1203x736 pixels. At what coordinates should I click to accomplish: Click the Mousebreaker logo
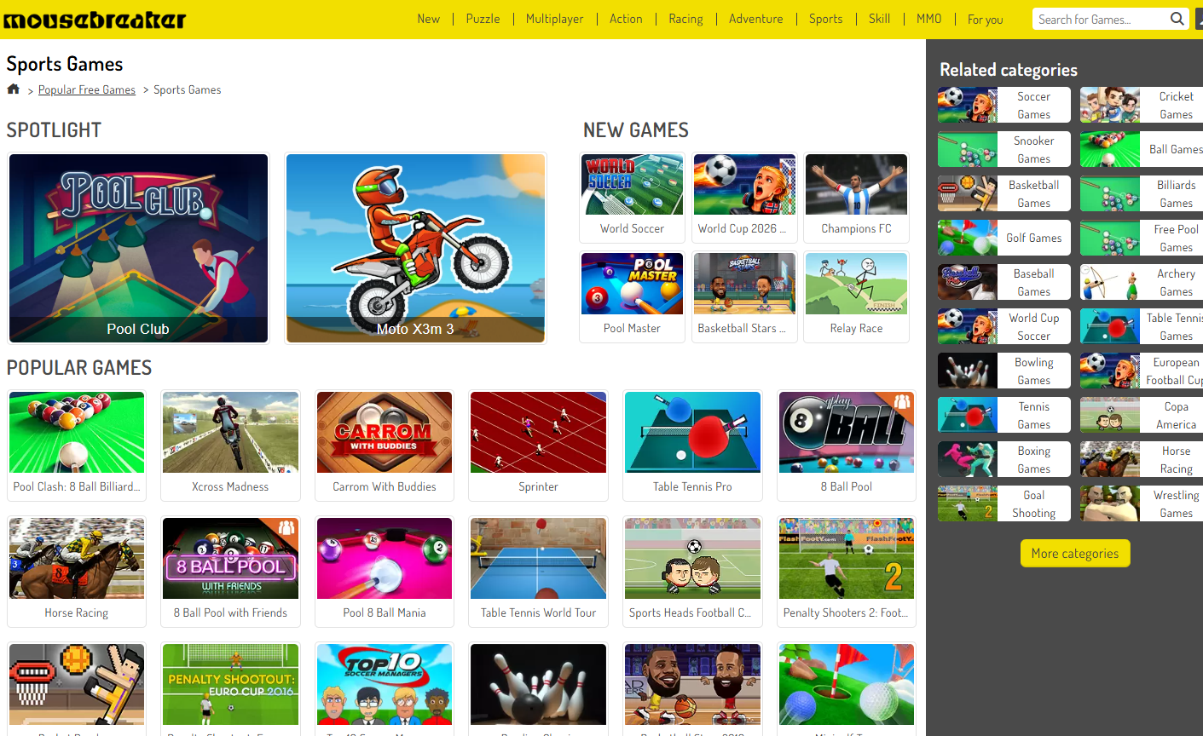[x=95, y=20]
